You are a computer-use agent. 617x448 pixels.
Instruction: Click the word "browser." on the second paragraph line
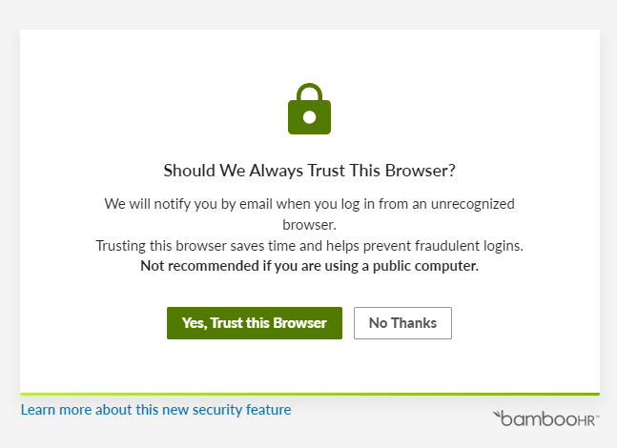(x=309, y=225)
